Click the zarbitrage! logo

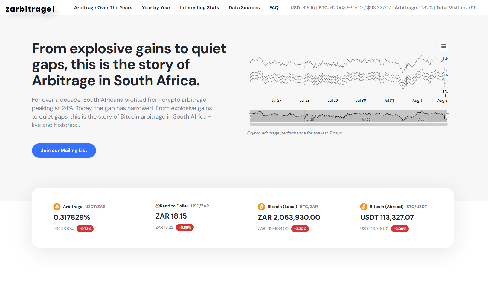tap(30, 9)
